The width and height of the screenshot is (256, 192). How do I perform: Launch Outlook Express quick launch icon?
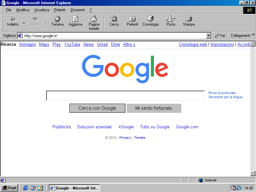[33, 188]
